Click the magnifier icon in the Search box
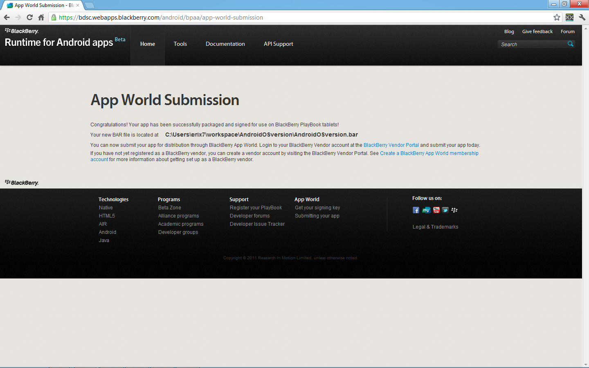 coord(571,44)
